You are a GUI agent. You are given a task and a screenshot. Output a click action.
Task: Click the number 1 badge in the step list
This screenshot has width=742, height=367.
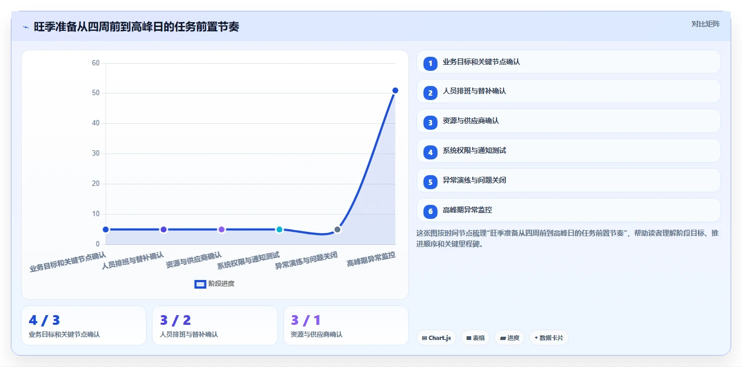[430, 63]
